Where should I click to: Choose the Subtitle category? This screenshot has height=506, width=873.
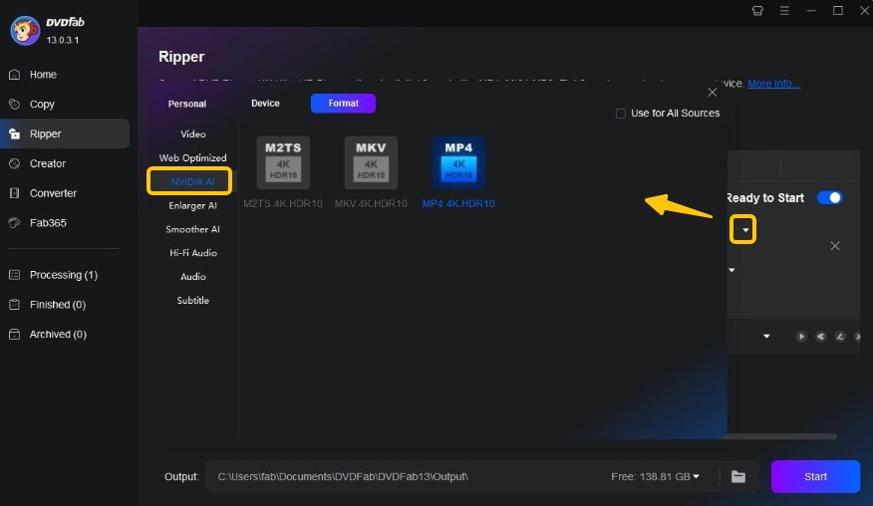pyautogui.click(x=192, y=301)
